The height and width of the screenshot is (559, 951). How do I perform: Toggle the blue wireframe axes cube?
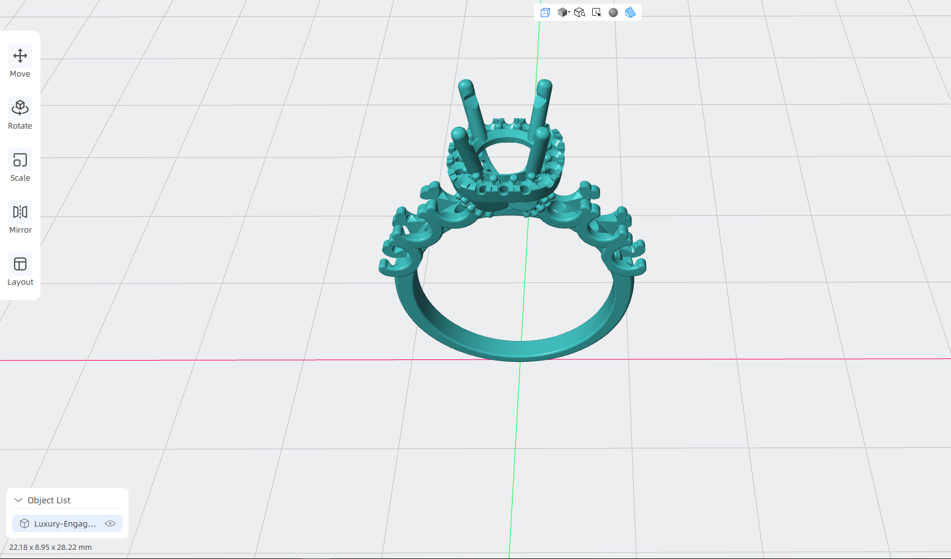(x=545, y=12)
